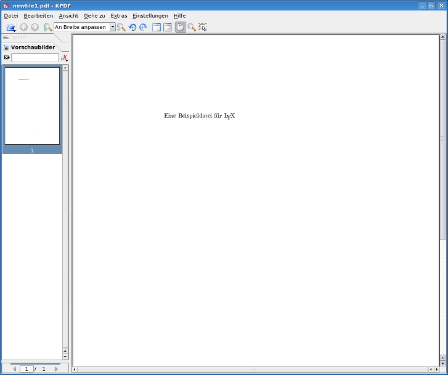This screenshot has width=448, height=375.
Task: Open the Hilfe menu
Action: point(180,16)
